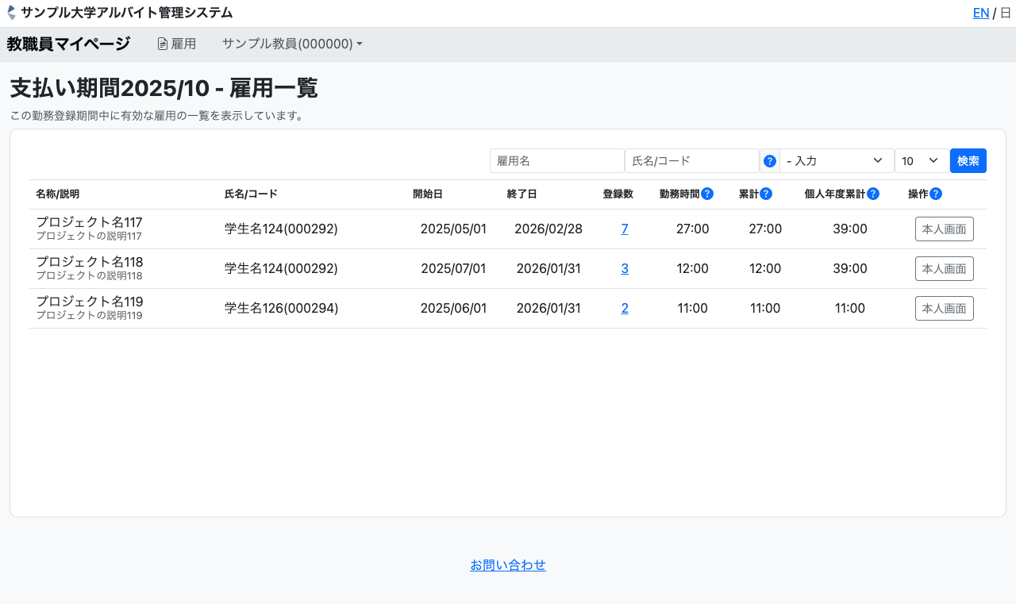The height and width of the screenshot is (604, 1016).
Task: Go to 教職員マイページ home brand
Action: [x=68, y=44]
